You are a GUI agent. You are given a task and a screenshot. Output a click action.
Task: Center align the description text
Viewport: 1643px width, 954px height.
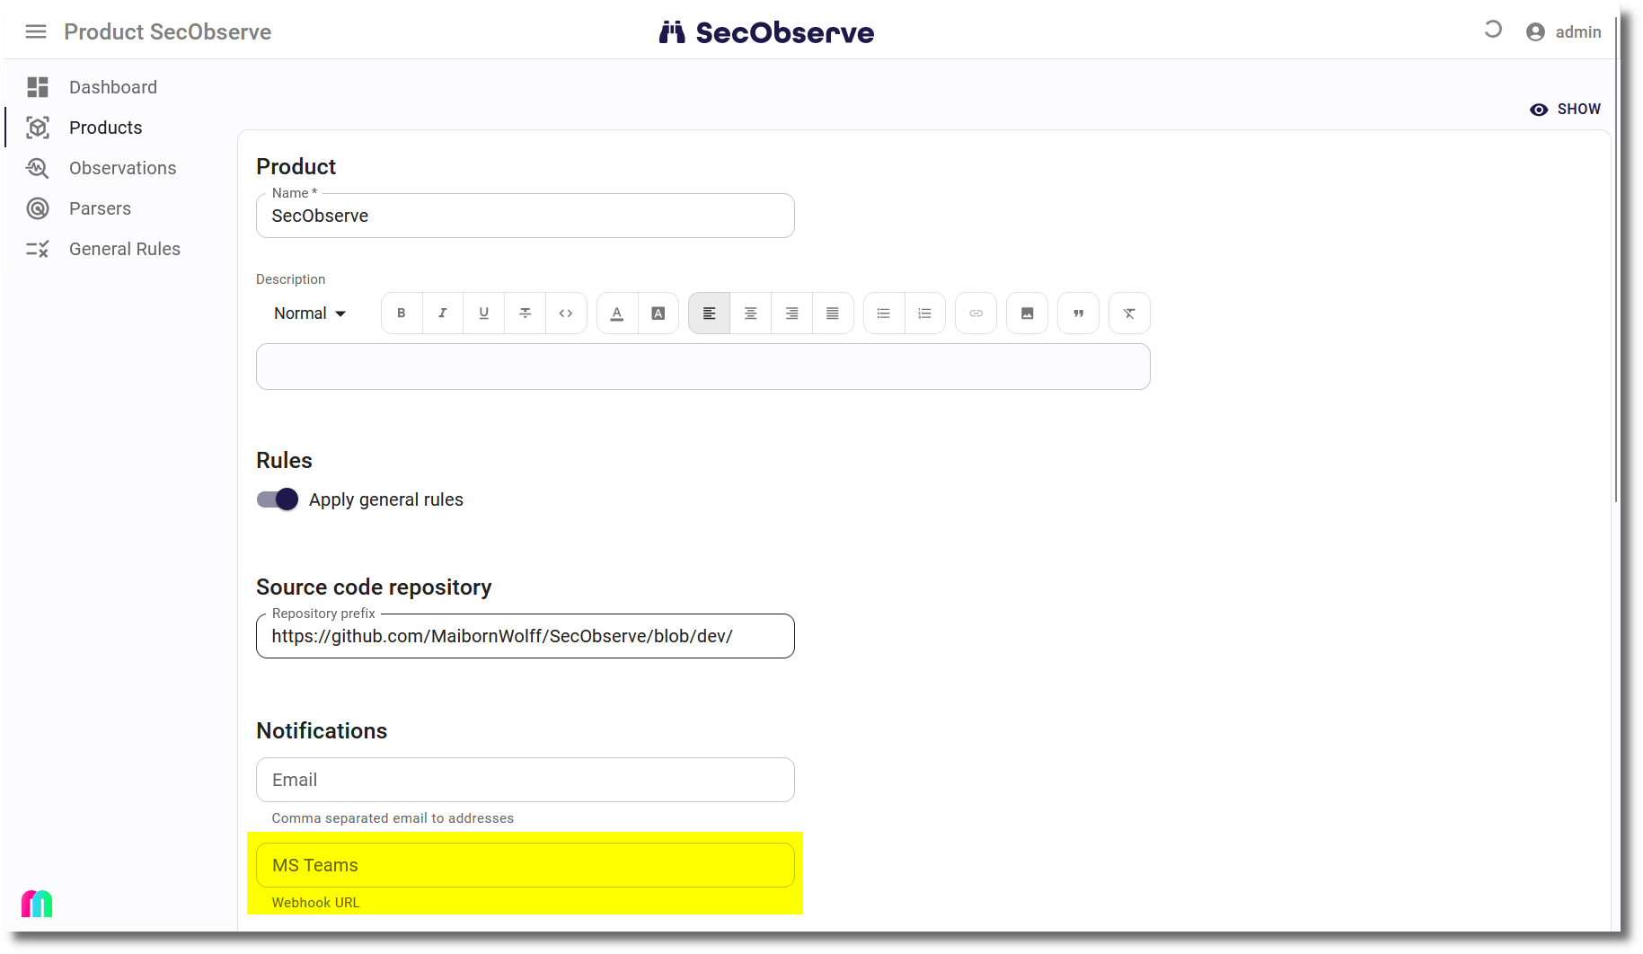750,314
